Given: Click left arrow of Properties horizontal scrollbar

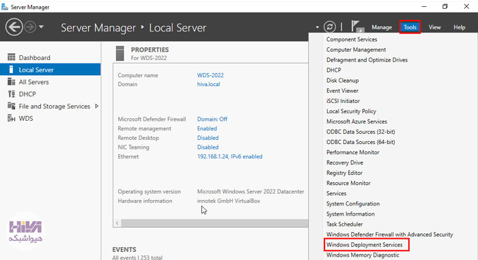Looking at the screenshot, I should tap(117, 223).
